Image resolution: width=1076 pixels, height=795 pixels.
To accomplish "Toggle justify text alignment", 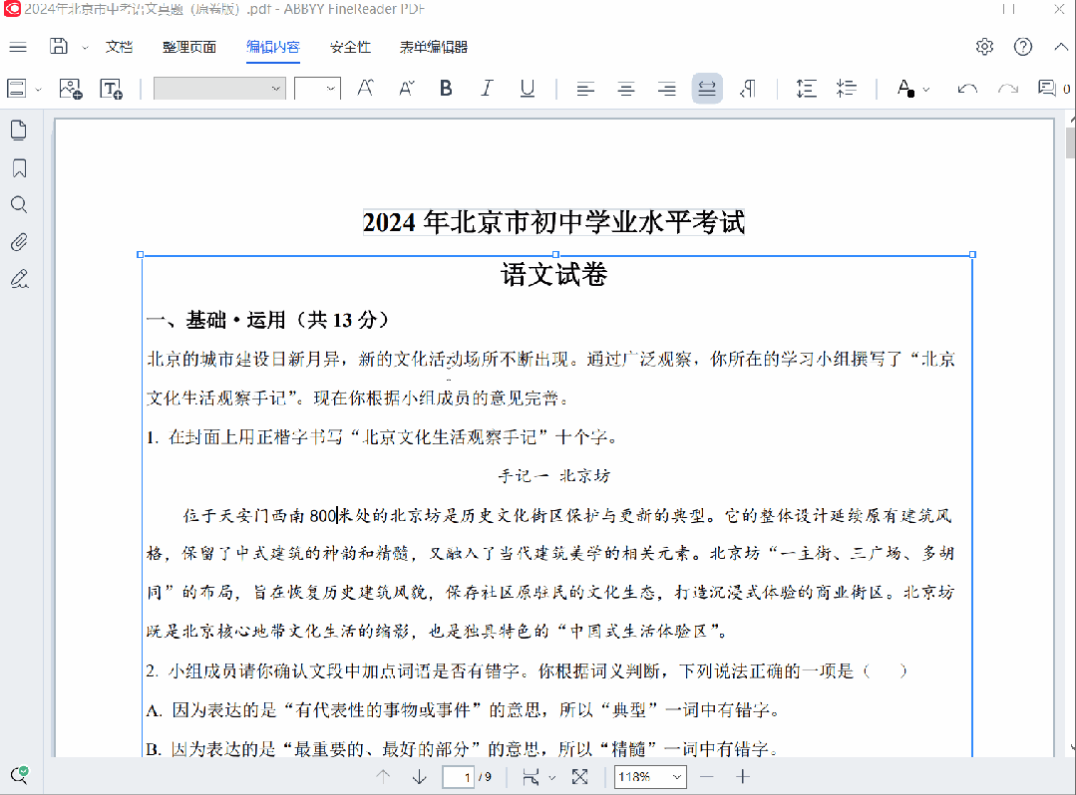I will pos(707,89).
